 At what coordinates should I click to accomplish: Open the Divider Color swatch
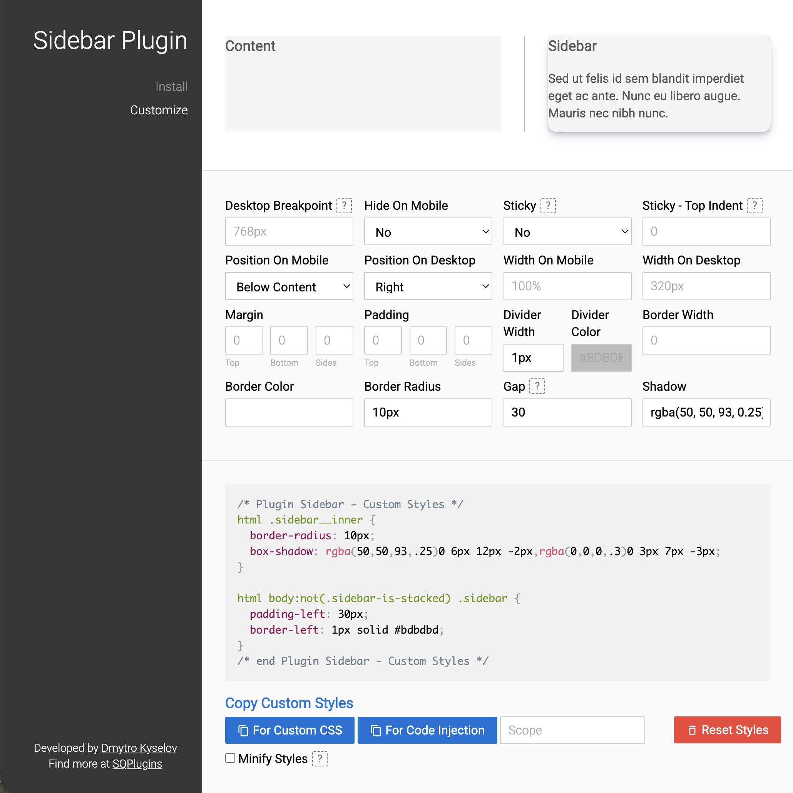601,358
